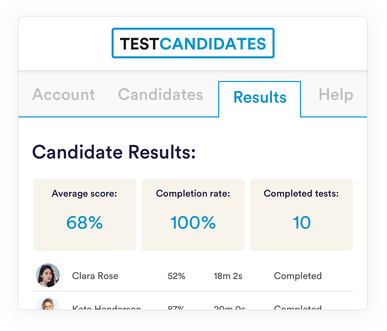The image size is (387, 331).
Task: Click the Completed tests card
Action: click(301, 215)
